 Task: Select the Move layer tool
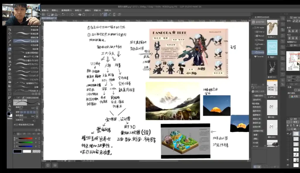pos(10,33)
